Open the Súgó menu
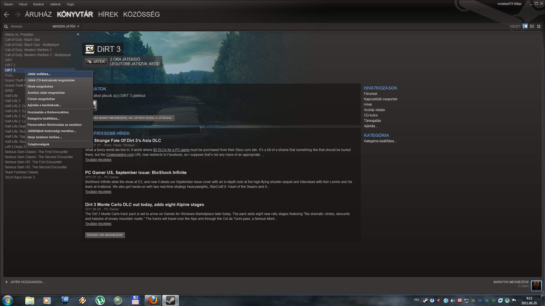The width and height of the screenshot is (545, 306). click(70, 4)
